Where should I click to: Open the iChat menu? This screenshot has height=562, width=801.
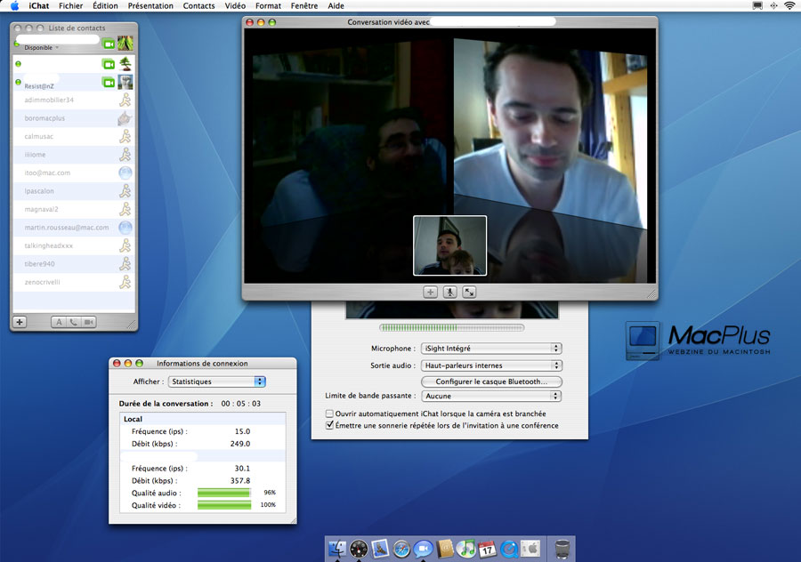click(x=39, y=5)
